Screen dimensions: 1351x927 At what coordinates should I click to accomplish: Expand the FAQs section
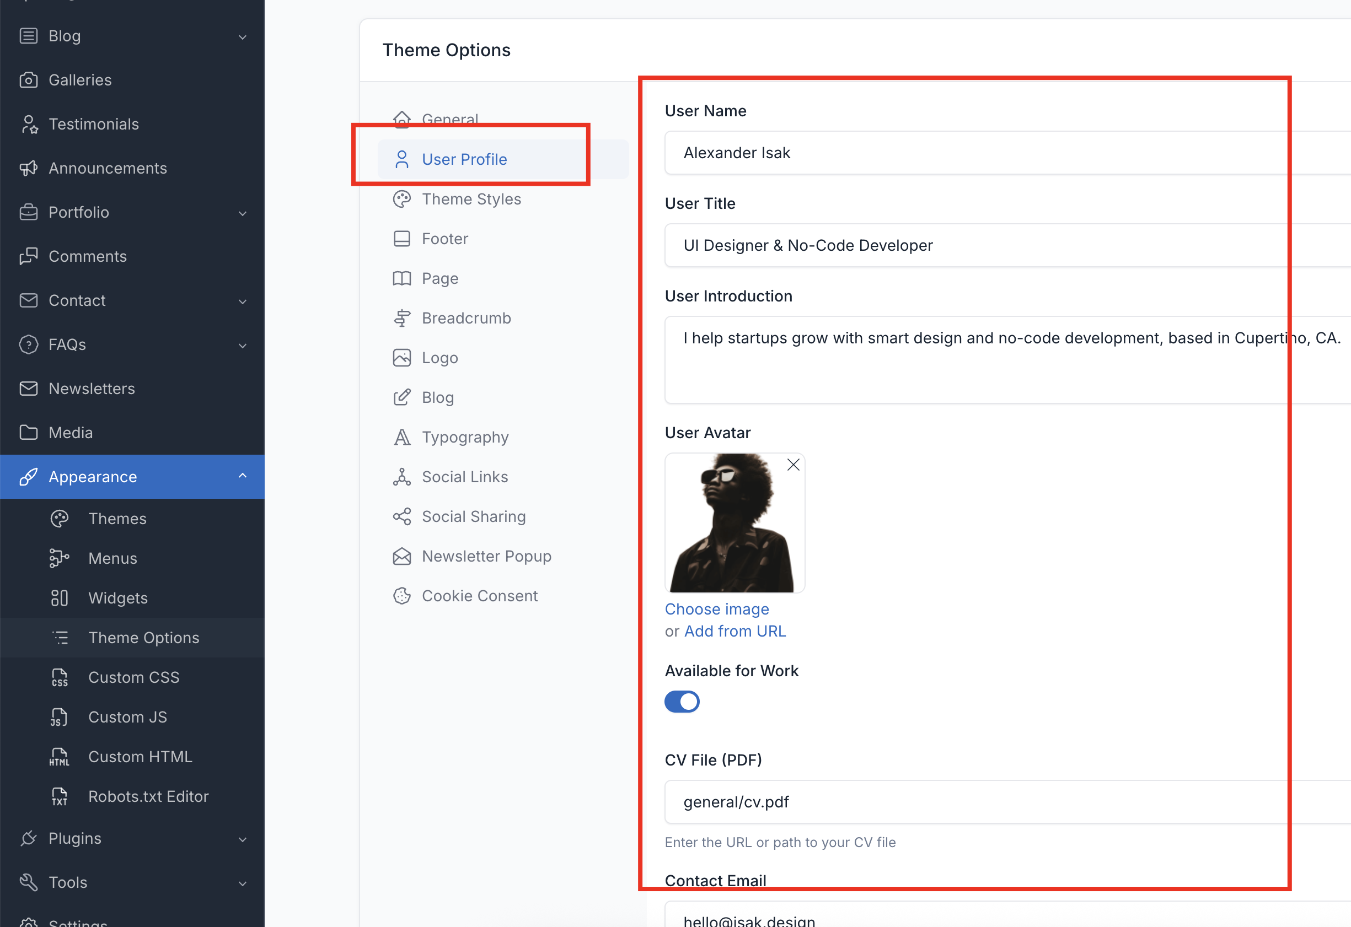coord(243,344)
